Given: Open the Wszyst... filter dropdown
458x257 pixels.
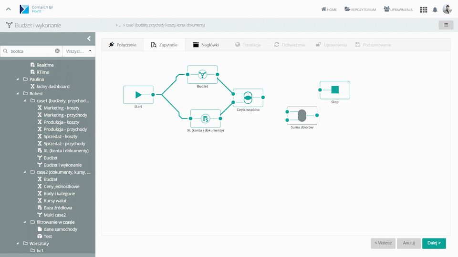Looking at the screenshot, I should pos(79,51).
